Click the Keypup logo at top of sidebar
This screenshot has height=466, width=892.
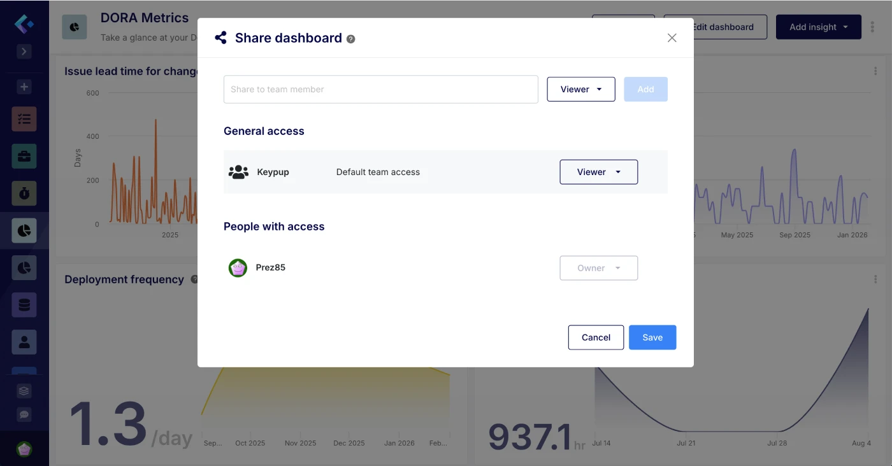(23, 24)
